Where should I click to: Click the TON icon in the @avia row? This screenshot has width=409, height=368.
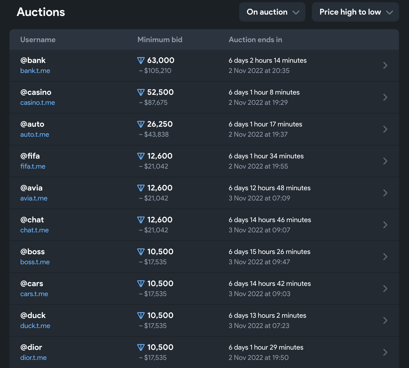click(x=141, y=188)
